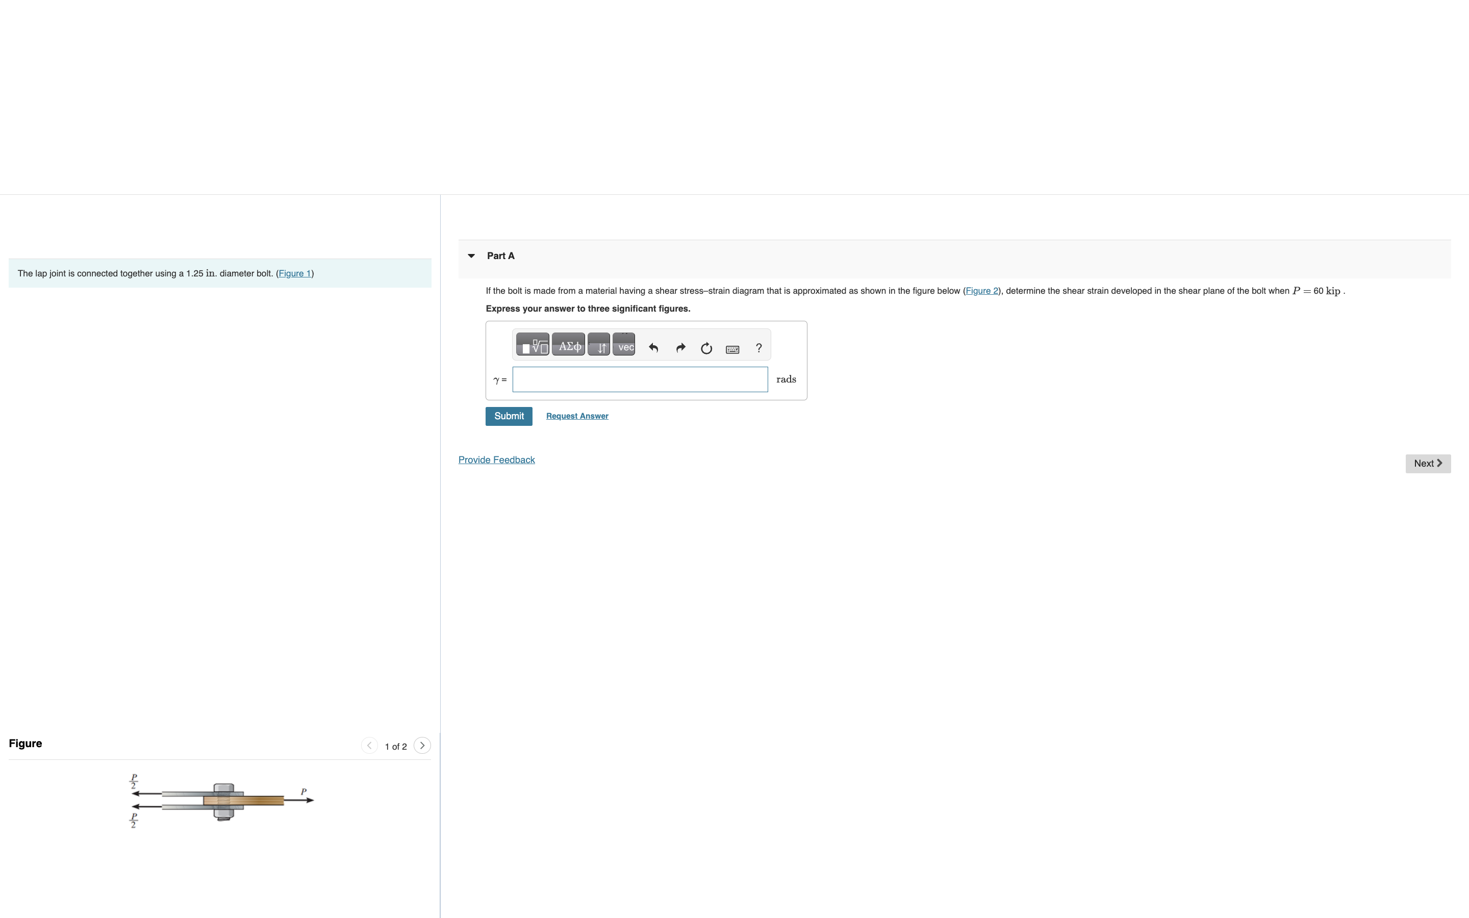Image resolution: width=1469 pixels, height=918 pixels.
Task: Undo the last input action
Action: coord(653,348)
